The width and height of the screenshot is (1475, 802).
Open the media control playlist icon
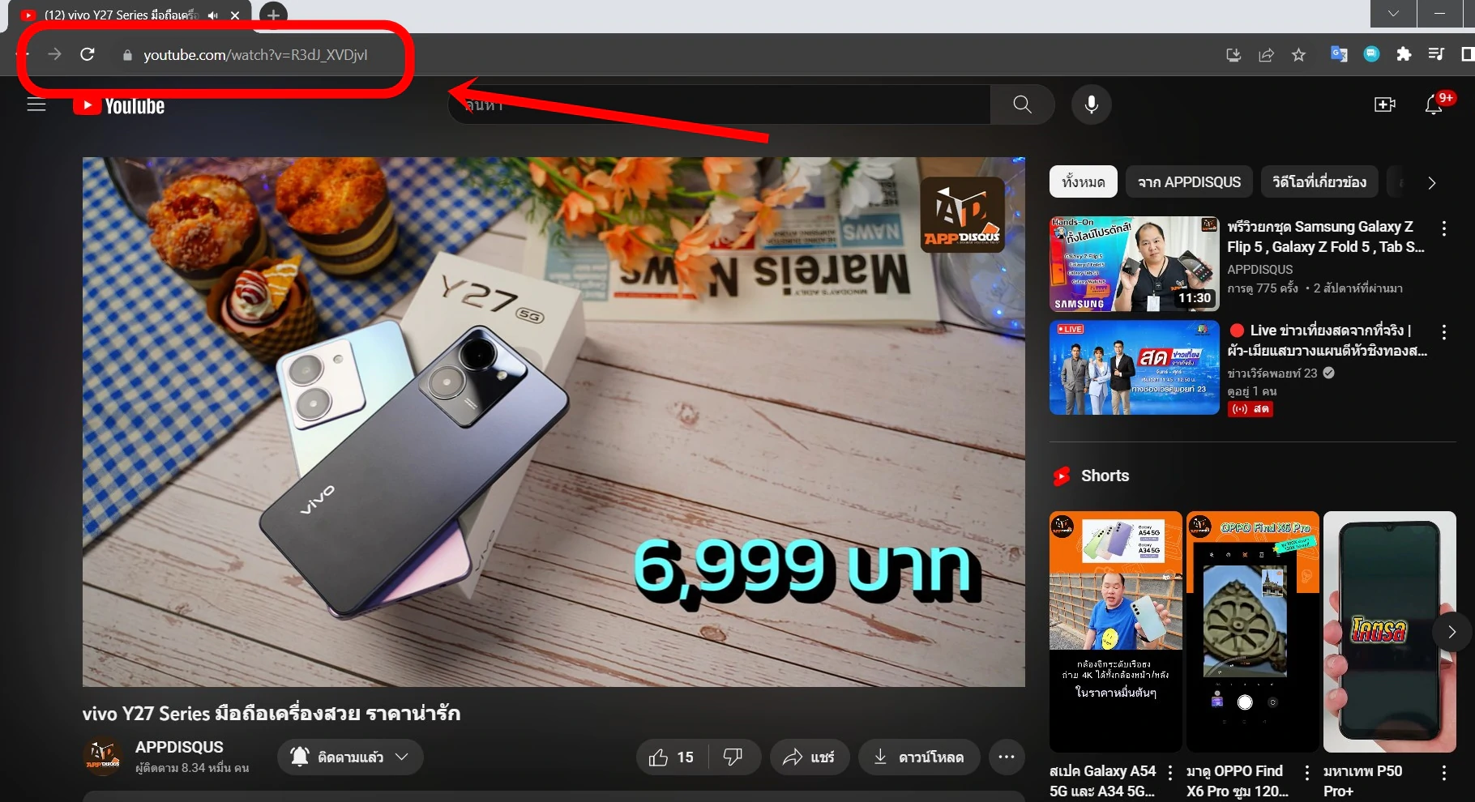point(1436,54)
